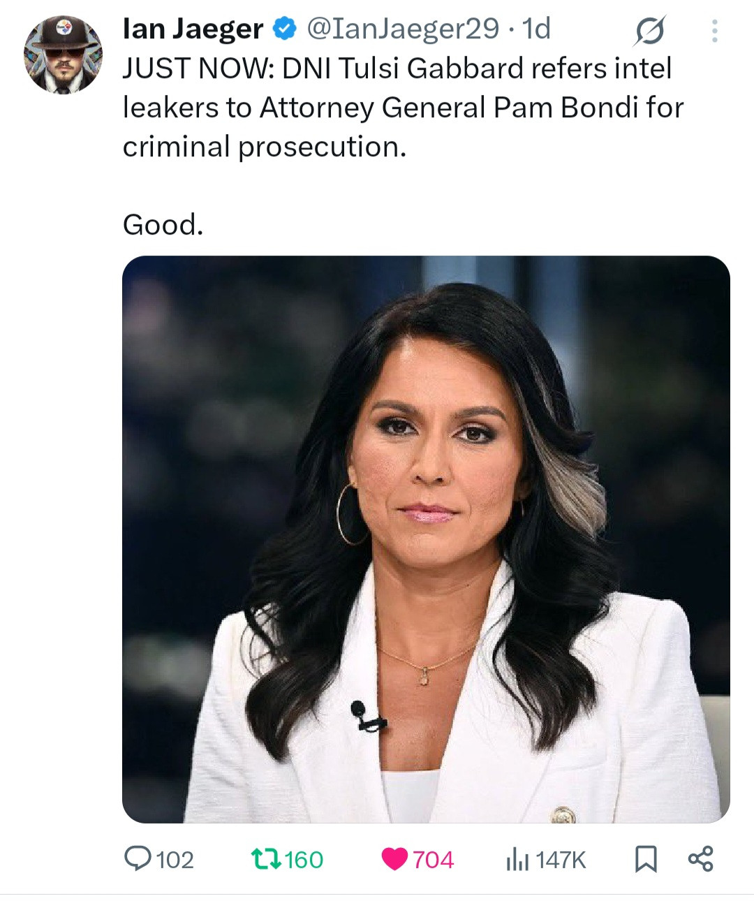Viewport: 754px width, 901px height.
Task: Toggle the pink like heart
Action: pos(394,858)
